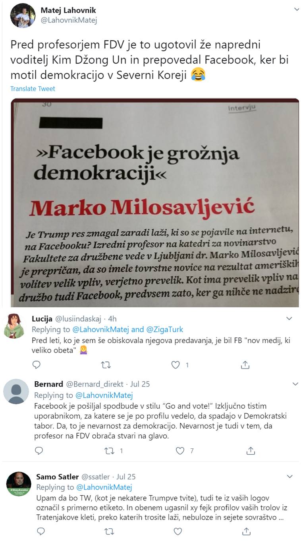The width and height of the screenshot is (301, 543).
Task: Like Lucija's tweet
Action: pos(175,365)
